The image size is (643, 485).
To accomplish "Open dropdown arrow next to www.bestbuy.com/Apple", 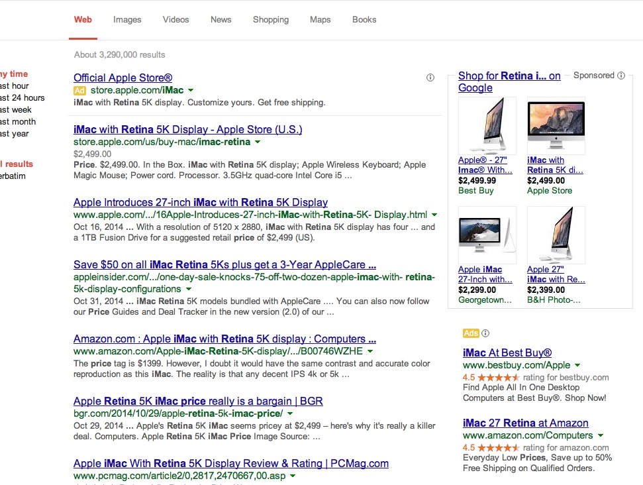I will (x=577, y=365).
